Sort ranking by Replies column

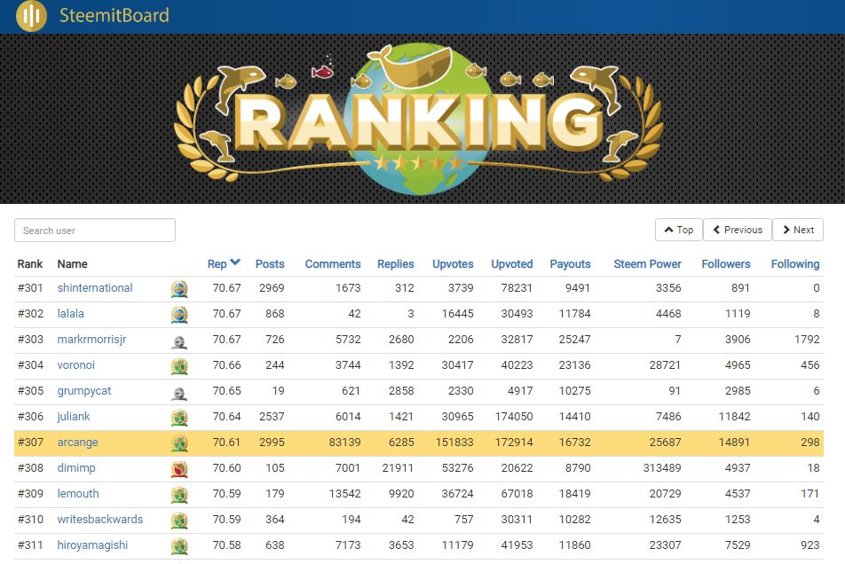click(x=396, y=264)
